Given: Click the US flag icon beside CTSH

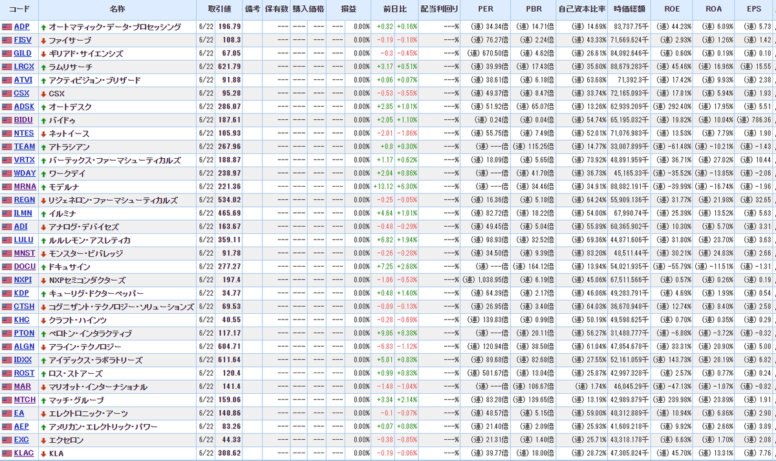Looking at the screenshot, I should [7, 307].
